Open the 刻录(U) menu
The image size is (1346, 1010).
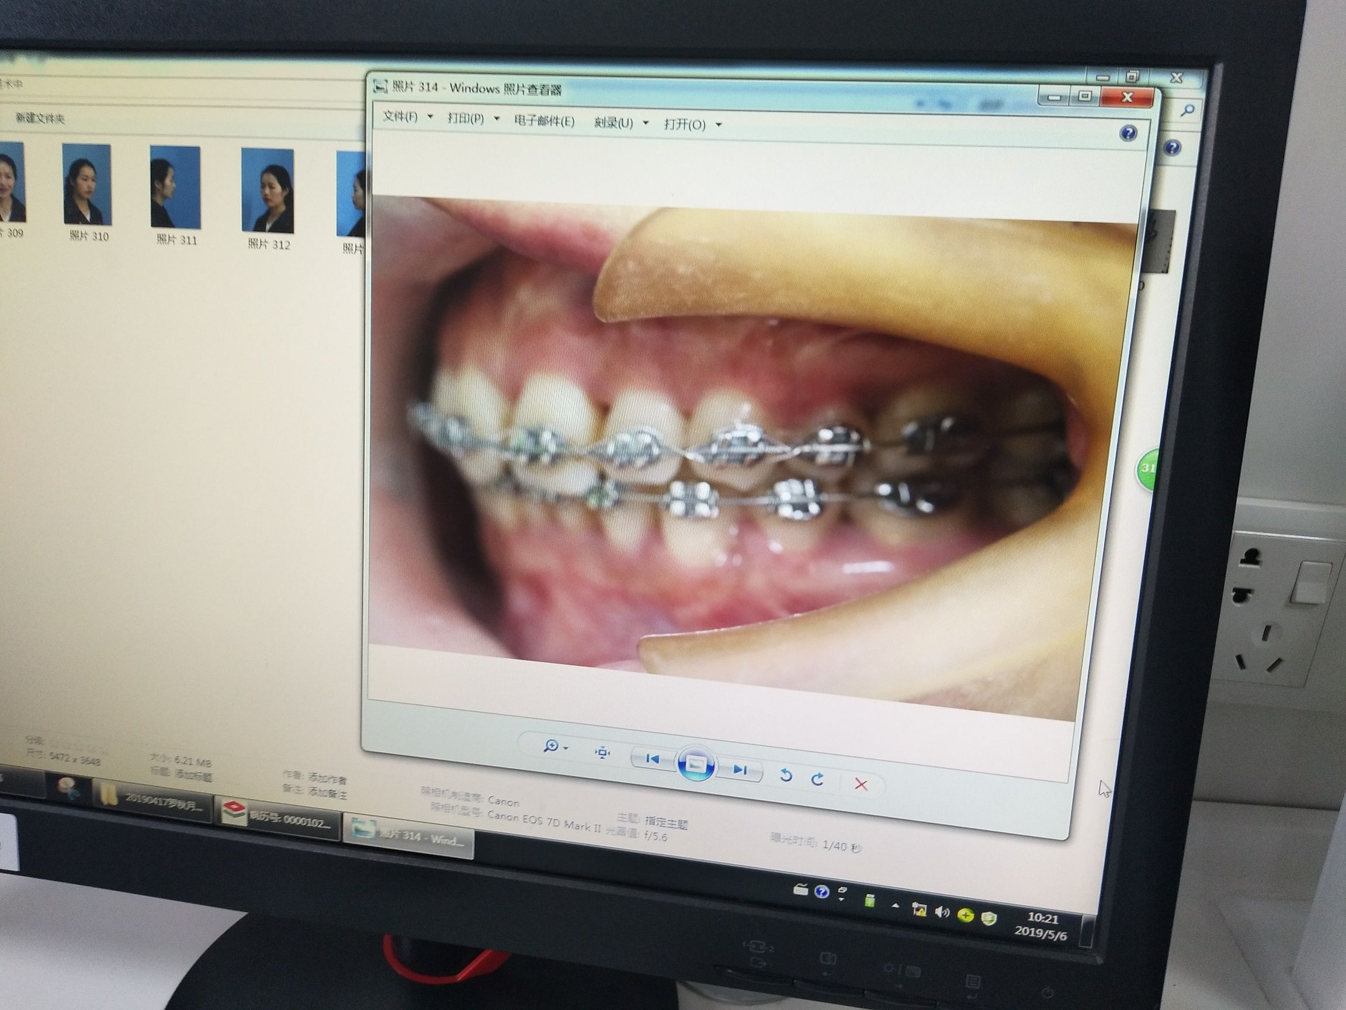pyautogui.click(x=613, y=123)
